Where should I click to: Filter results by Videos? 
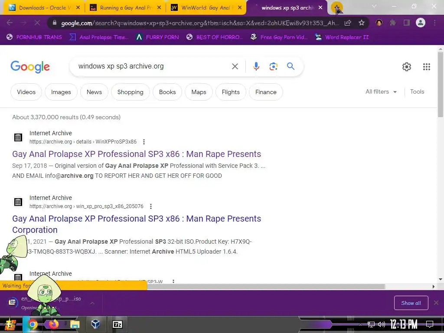click(26, 92)
